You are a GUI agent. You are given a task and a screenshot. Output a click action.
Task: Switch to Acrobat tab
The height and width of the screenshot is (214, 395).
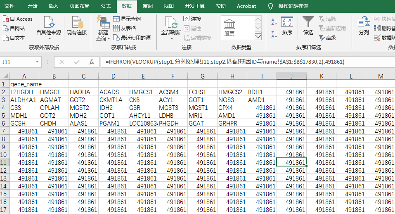pyautogui.click(x=246, y=6)
